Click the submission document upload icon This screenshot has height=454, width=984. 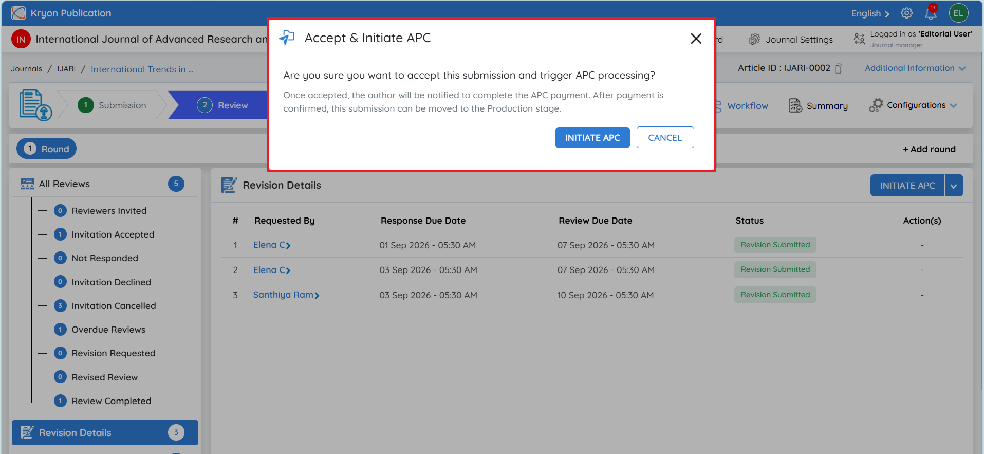coord(35,105)
